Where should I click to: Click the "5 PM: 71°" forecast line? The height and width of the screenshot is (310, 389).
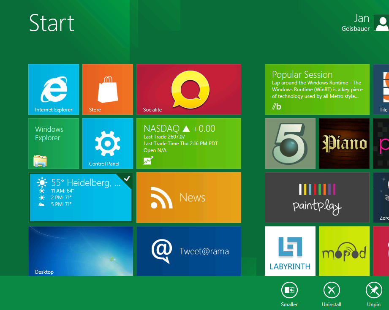click(61, 204)
